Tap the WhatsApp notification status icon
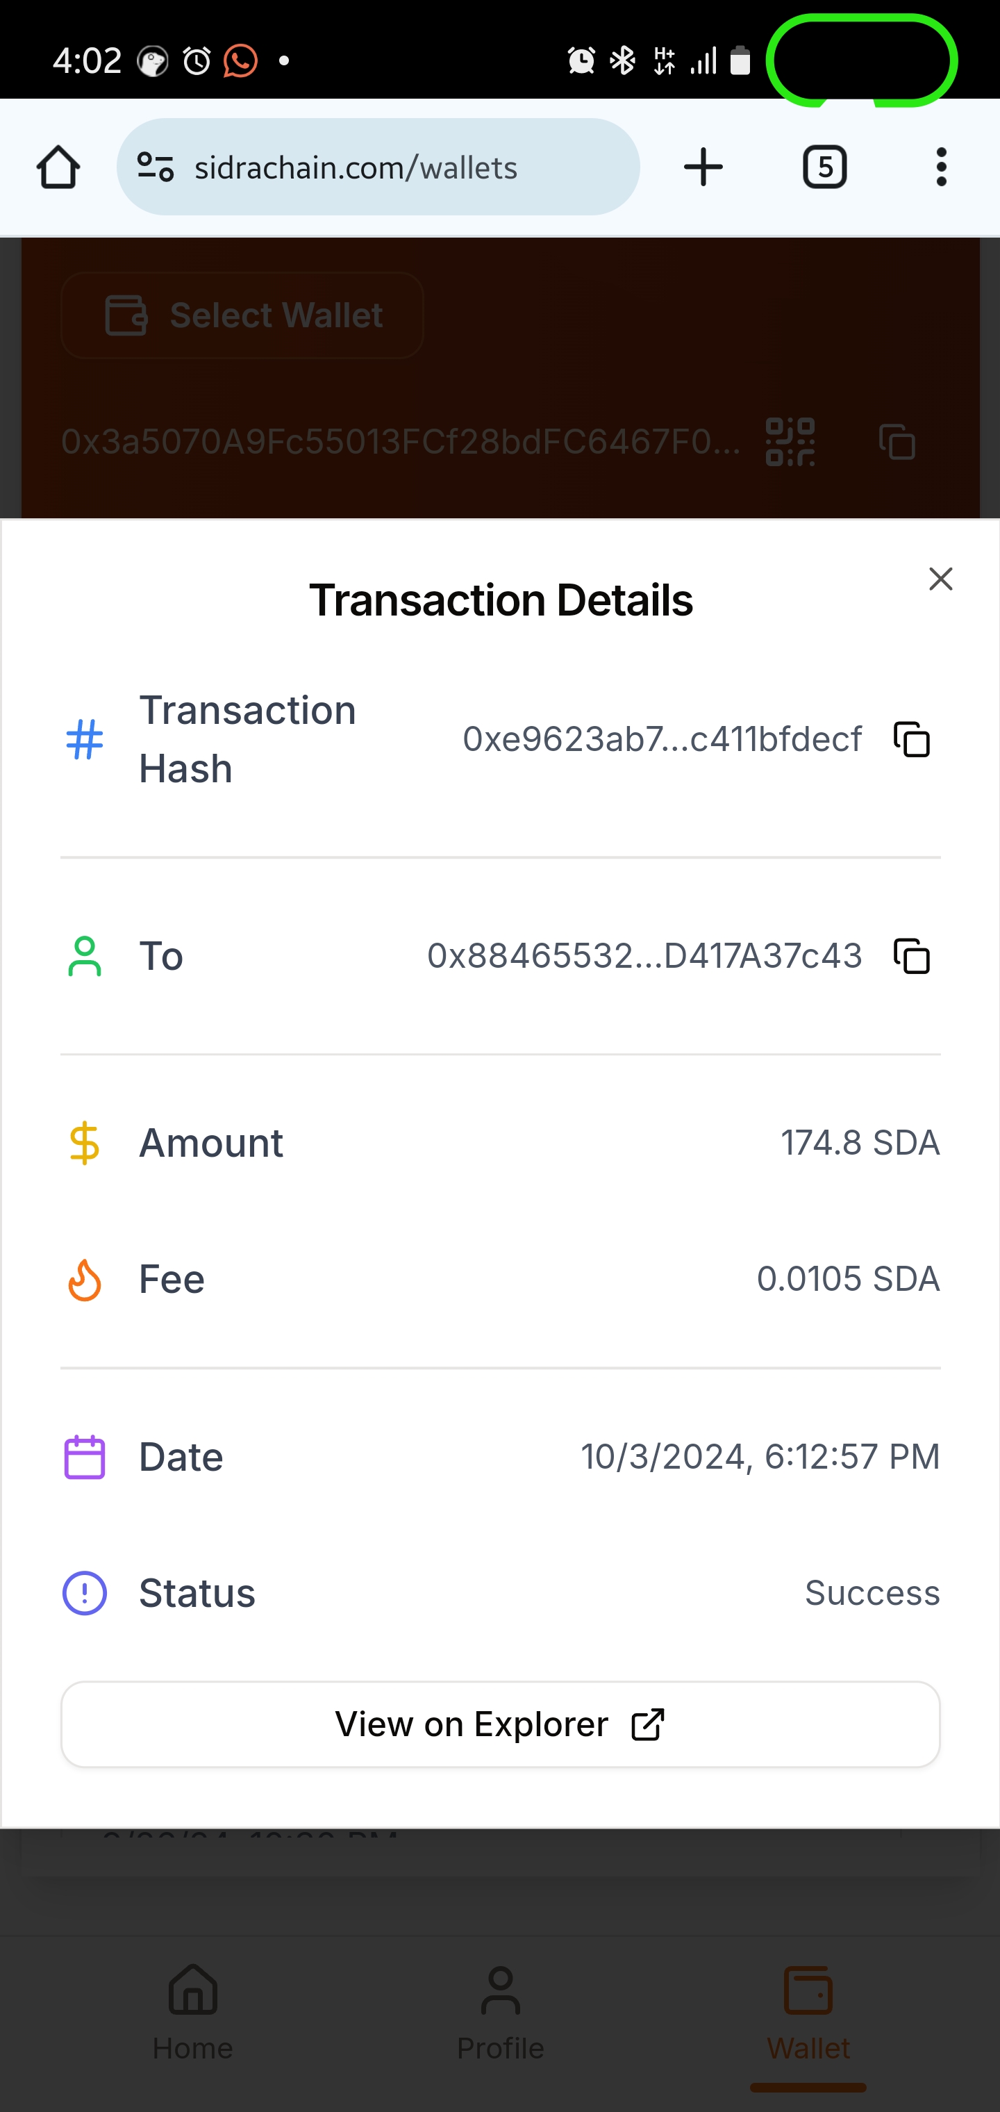The height and width of the screenshot is (2112, 1000). (240, 60)
